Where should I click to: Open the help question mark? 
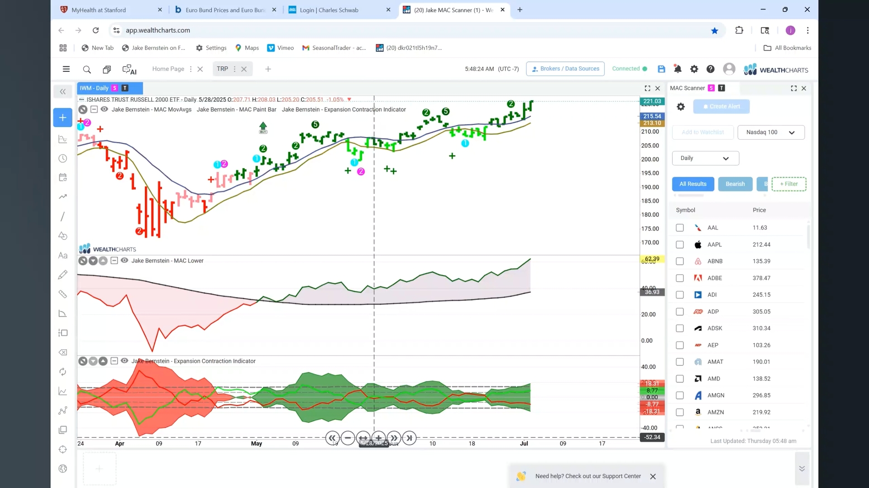tap(711, 69)
